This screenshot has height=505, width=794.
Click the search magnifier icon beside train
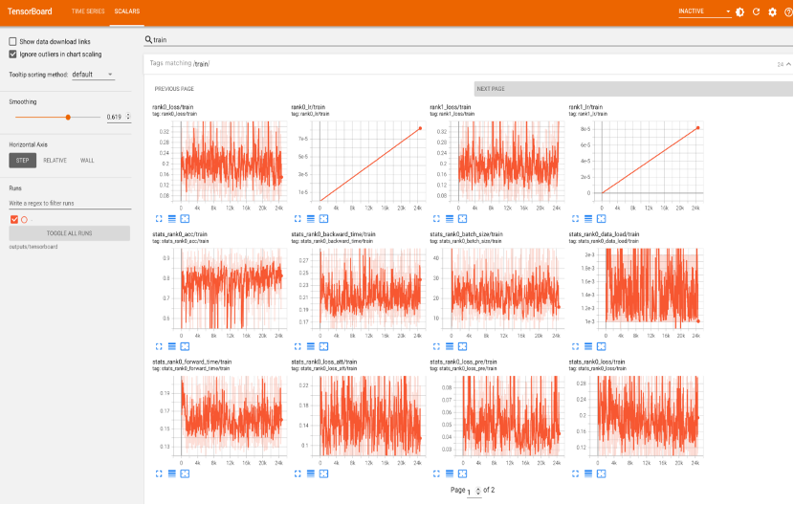tap(148, 39)
